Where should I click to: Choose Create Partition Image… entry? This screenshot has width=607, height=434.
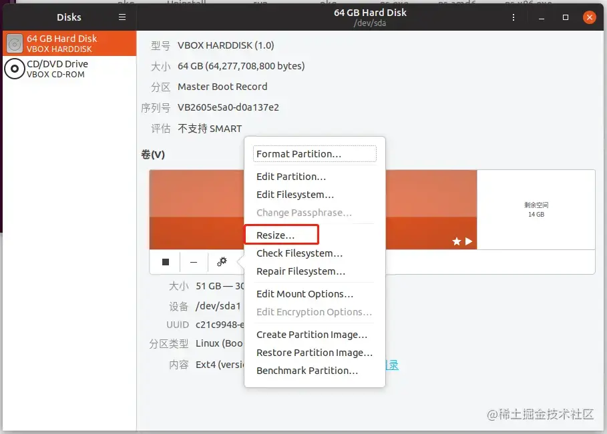pyautogui.click(x=315, y=335)
